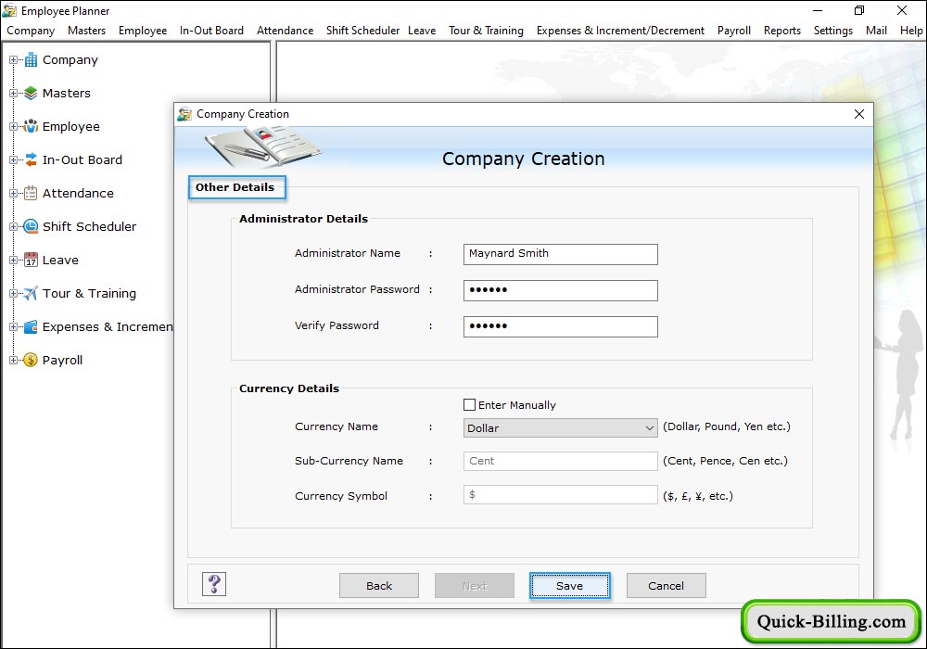Open the Tour & Training menu
The height and width of the screenshot is (649, 927).
[486, 31]
